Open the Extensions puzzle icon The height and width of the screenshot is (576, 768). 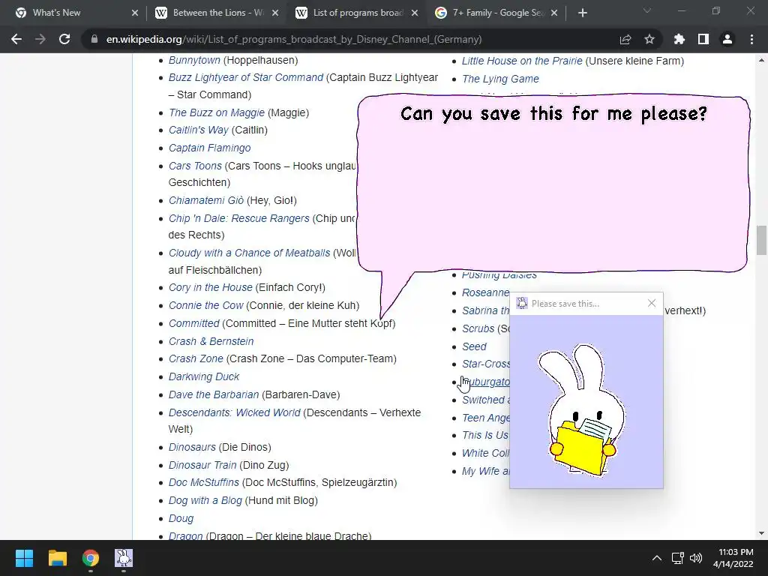[x=679, y=39]
